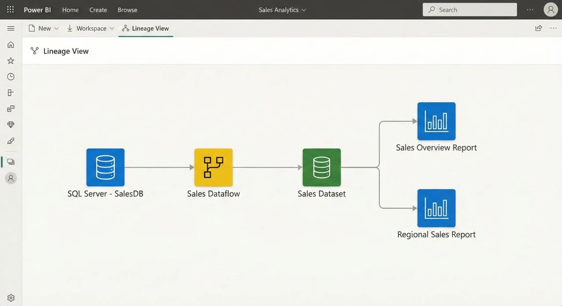
Task: Select the Sales Dataflow node icon
Action: point(213,167)
